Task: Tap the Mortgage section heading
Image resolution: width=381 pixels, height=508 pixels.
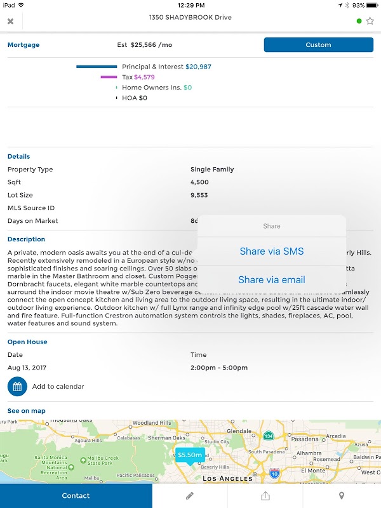Action: (23, 45)
